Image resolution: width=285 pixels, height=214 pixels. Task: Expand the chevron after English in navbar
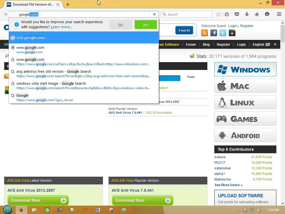(275, 44)
